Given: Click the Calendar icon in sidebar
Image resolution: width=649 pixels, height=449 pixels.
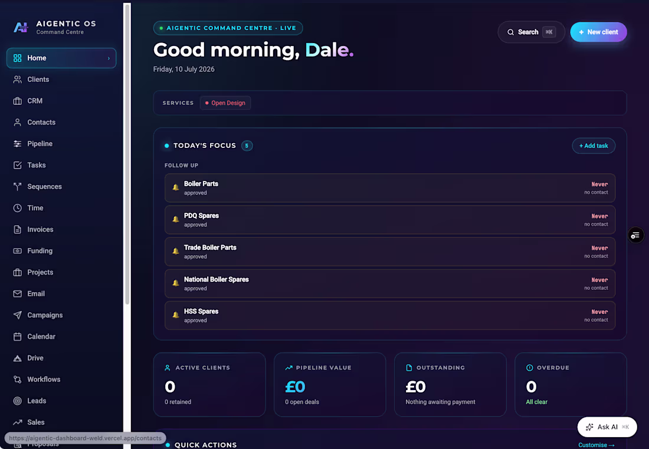Looking at the screenshot, I should click(x=17, y=336).
